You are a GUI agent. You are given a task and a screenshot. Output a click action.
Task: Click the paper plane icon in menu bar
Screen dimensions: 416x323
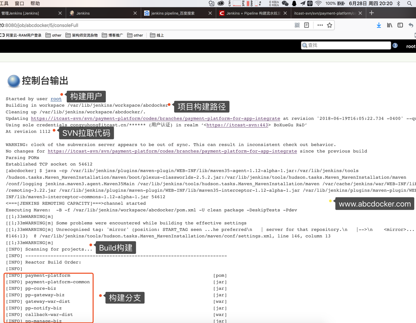tap(302, 4)
